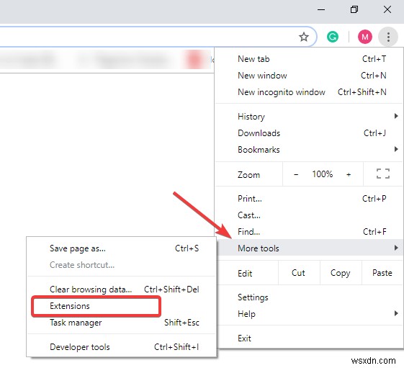The width and height of the screenshot is (404, 368).
Task: Open Developer tools from submenu
Action: 121,347
